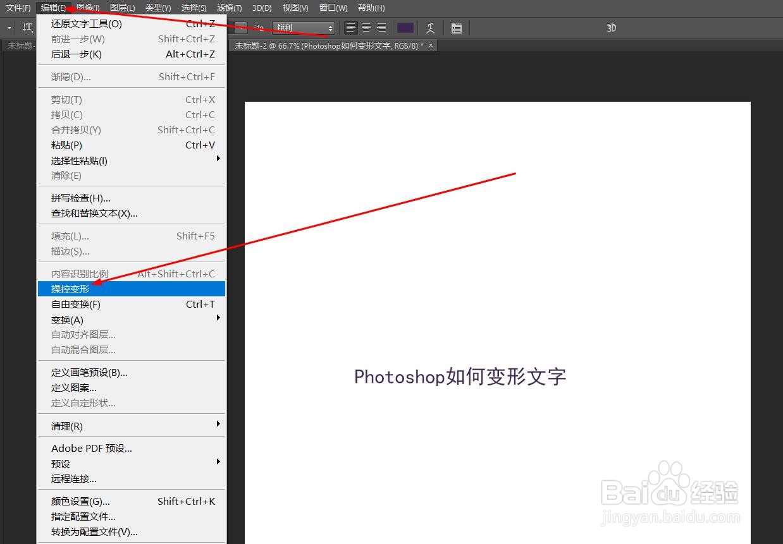Click the 3D workspace switcher
Screen dimensions: 783x544
coord(611,28)
